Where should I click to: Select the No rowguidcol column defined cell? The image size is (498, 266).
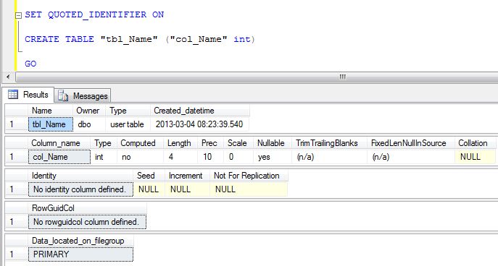click(x=87, y=222)
